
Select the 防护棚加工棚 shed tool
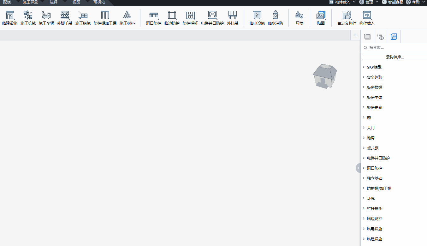pos(105,18)
